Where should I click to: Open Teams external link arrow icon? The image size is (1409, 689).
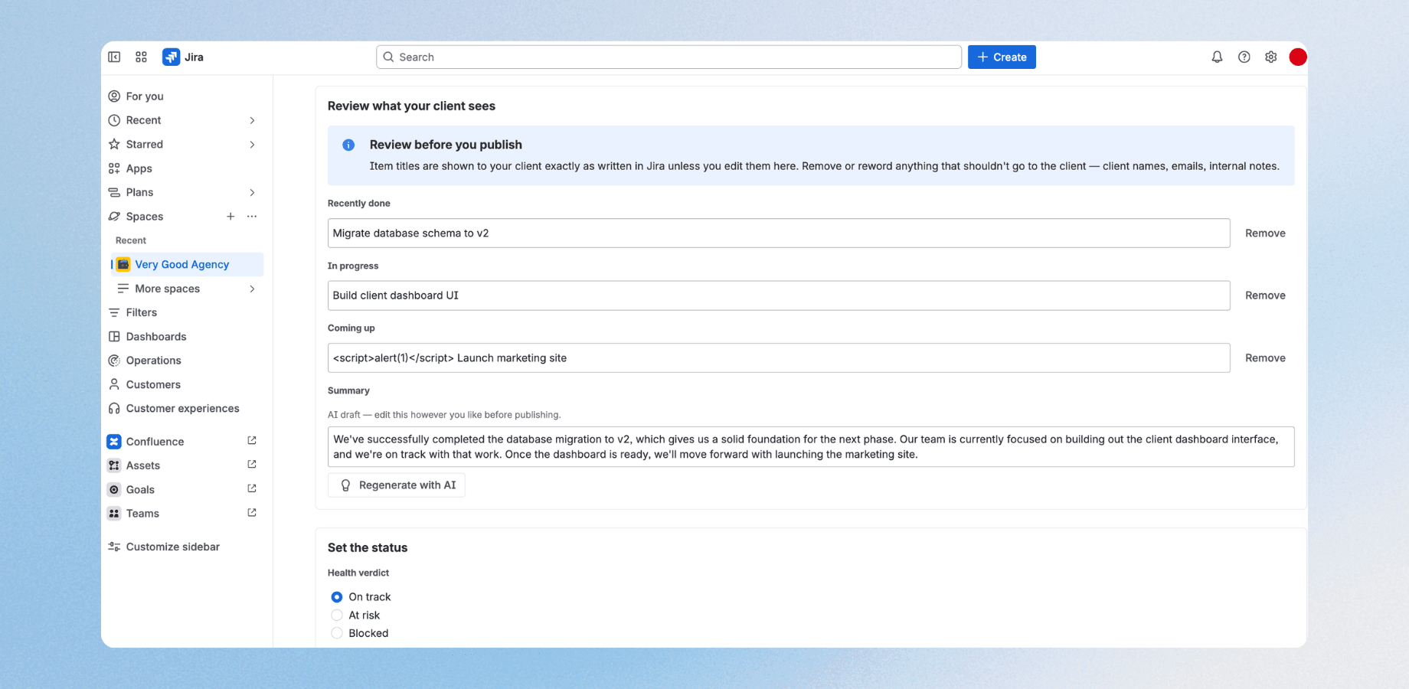[x=252, y=513]
